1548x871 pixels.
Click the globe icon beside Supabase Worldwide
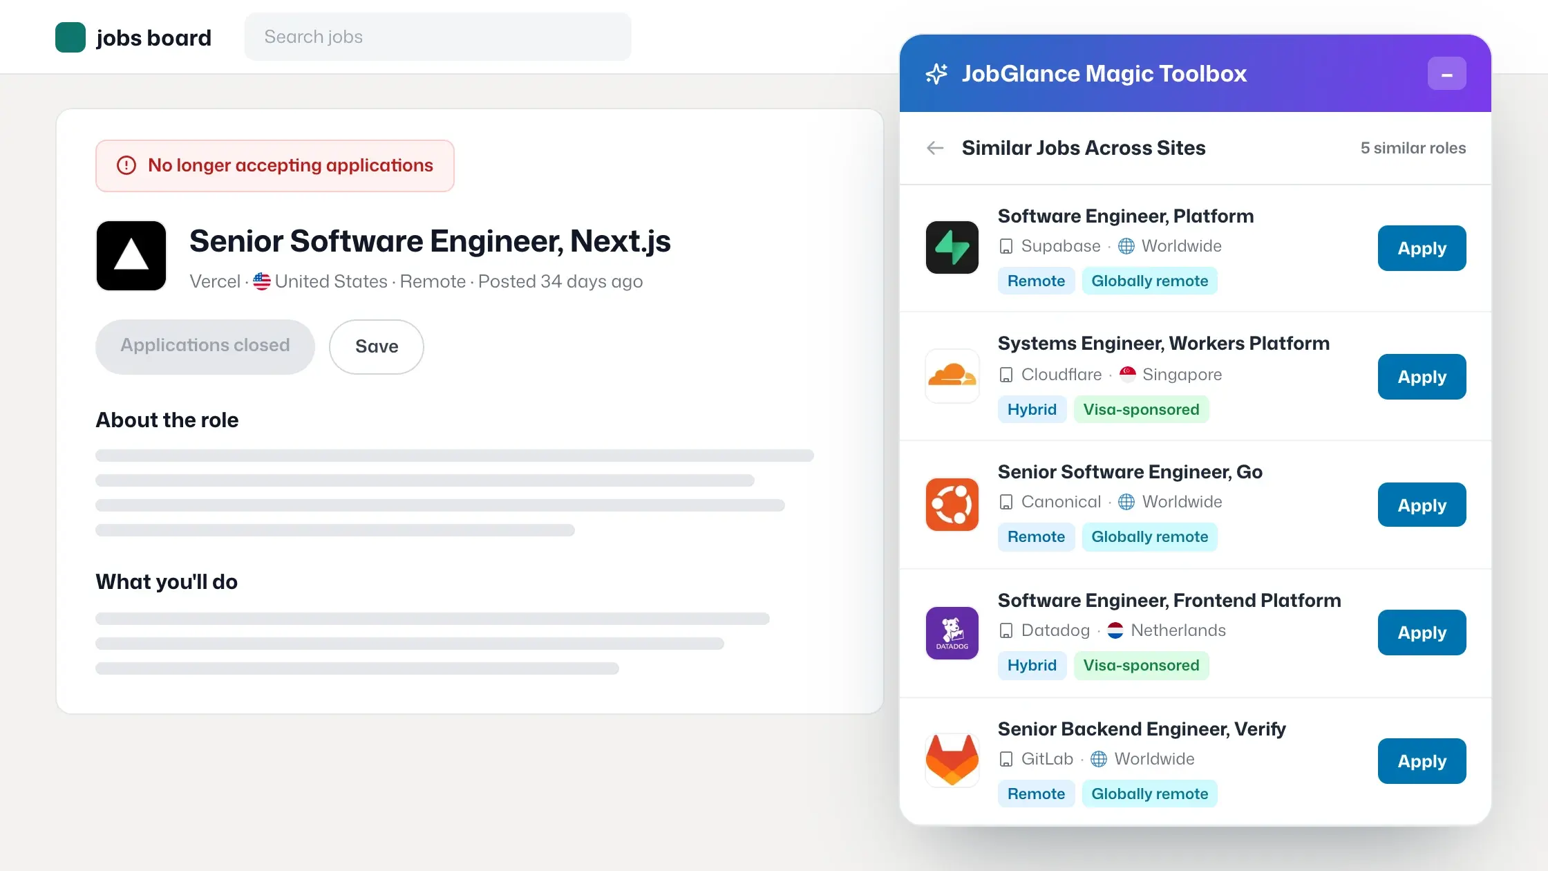pyautogui.click(x=1126, y=246)
